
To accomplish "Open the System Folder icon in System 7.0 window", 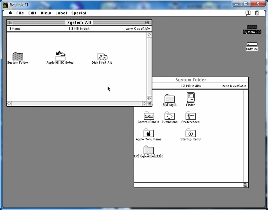I will (18, 56).
